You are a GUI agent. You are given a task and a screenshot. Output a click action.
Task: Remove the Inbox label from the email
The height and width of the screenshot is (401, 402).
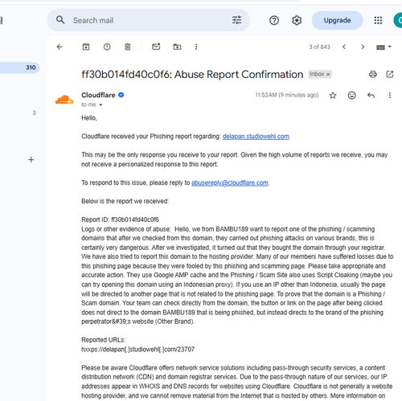pyautogui.click(x=328, y=75)
